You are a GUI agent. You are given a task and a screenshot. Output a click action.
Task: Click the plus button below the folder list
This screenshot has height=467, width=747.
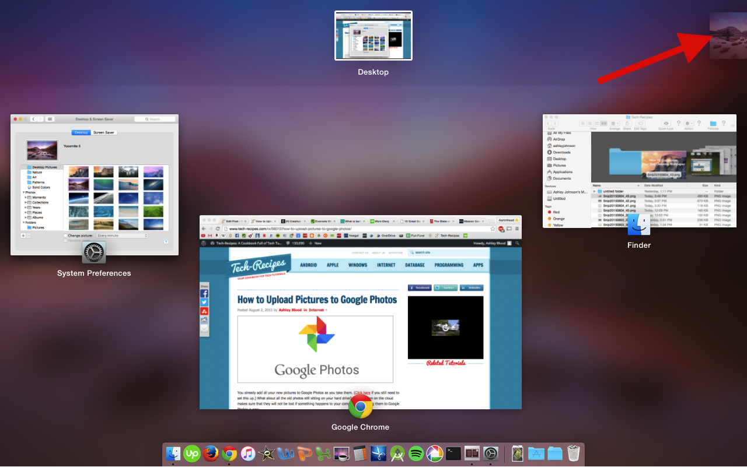(x=23, y=236)
